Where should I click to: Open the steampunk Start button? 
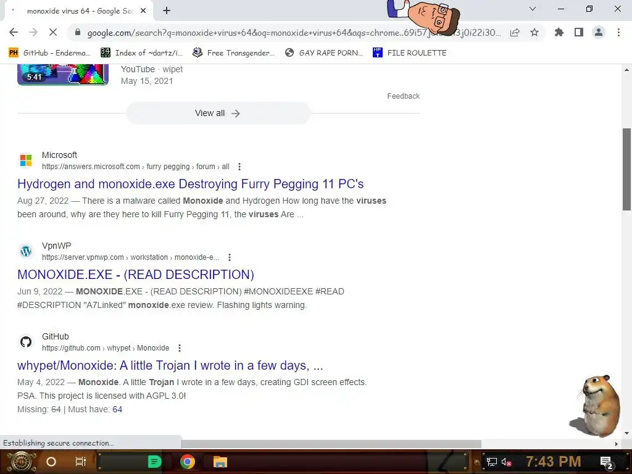click(x=22, y=462)
